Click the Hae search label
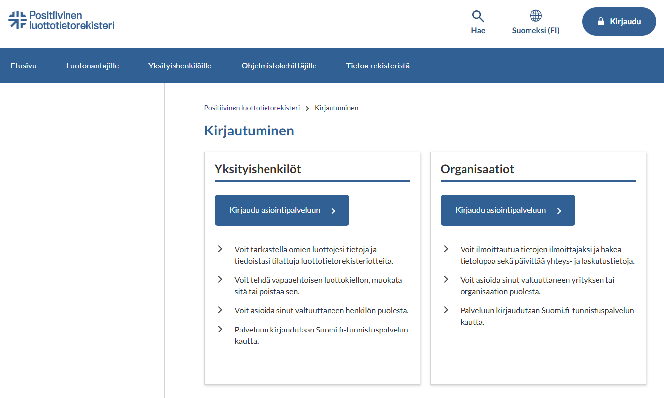The image size is (664, 398). pos(478,30)
